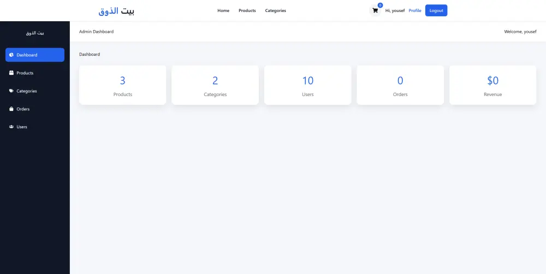546x274 pixels.
Task: Select Dashboard in the sidebar
Action: [x=35, y=55]
